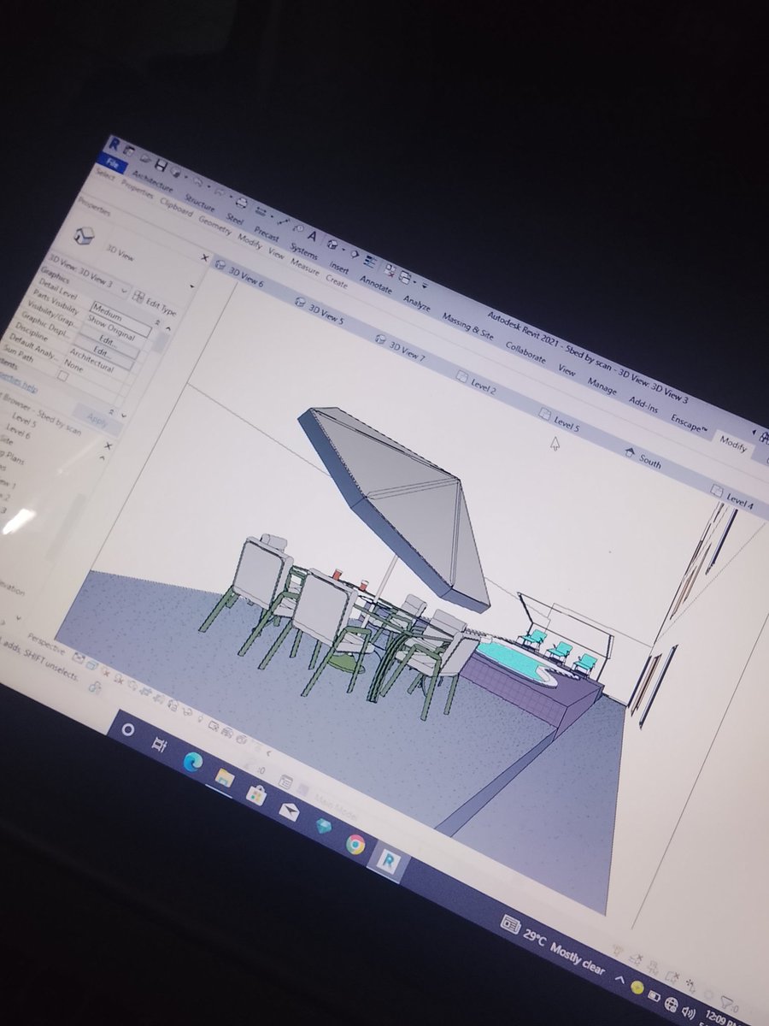This screenshot has width=769, height=1026.
Task: Toggle the Sun Path checkbox
Action: (x=62, y=374)
